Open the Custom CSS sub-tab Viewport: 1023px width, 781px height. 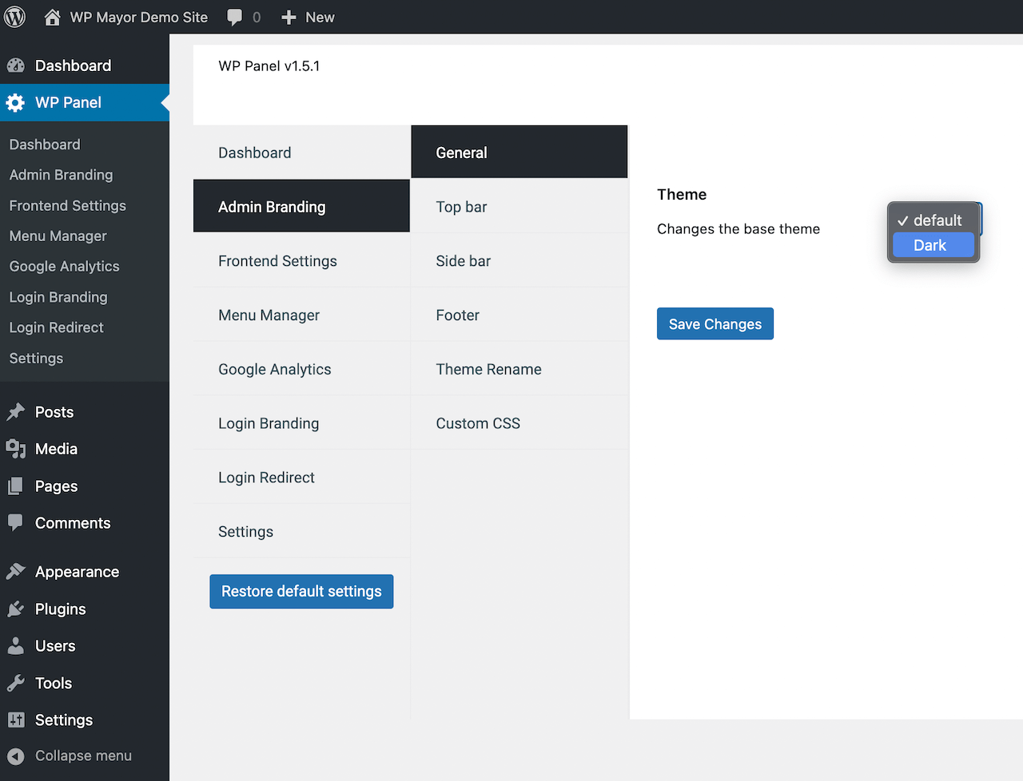pyautogui.click(x=519, y=423)
